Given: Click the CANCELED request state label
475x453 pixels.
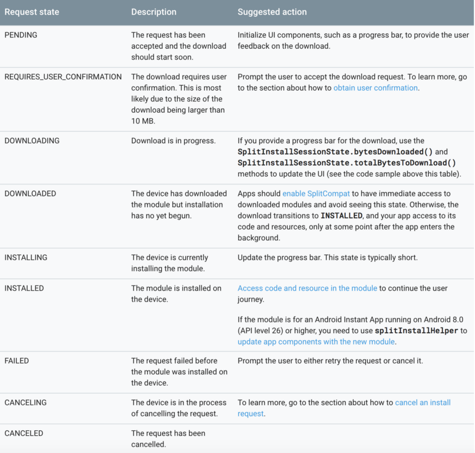Looking at the screenshot, I should (x=24, y=433).
